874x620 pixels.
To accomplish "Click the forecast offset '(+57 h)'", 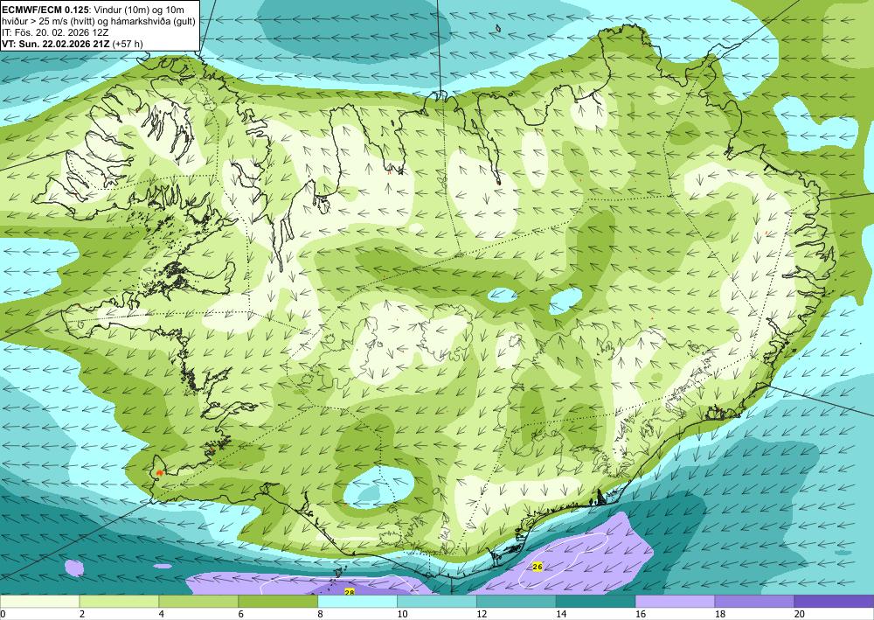I will pyautogui.click(x=128, y=44).
